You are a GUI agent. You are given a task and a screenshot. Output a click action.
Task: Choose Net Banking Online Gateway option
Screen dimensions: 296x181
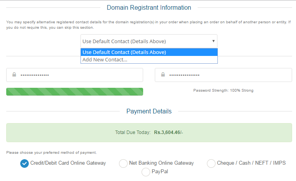(123, 164)
